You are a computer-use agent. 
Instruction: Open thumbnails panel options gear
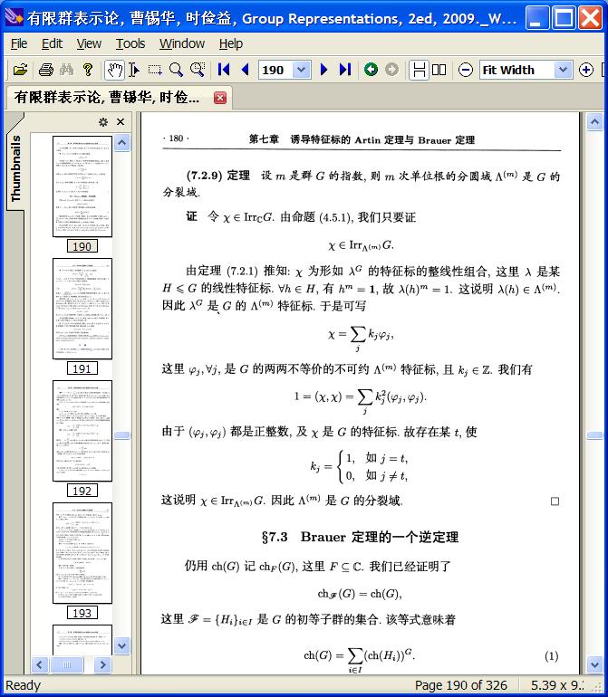(x=103, y=122)
